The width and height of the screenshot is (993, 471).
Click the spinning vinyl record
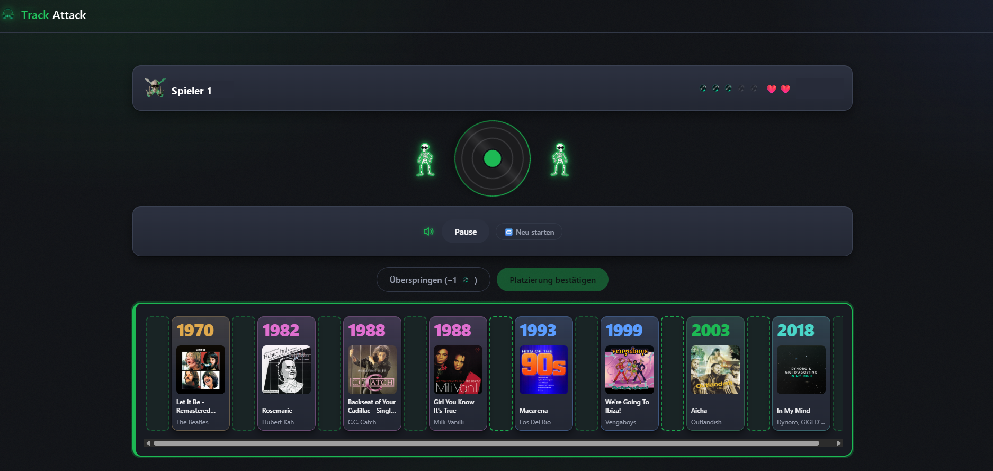[493, 158]
